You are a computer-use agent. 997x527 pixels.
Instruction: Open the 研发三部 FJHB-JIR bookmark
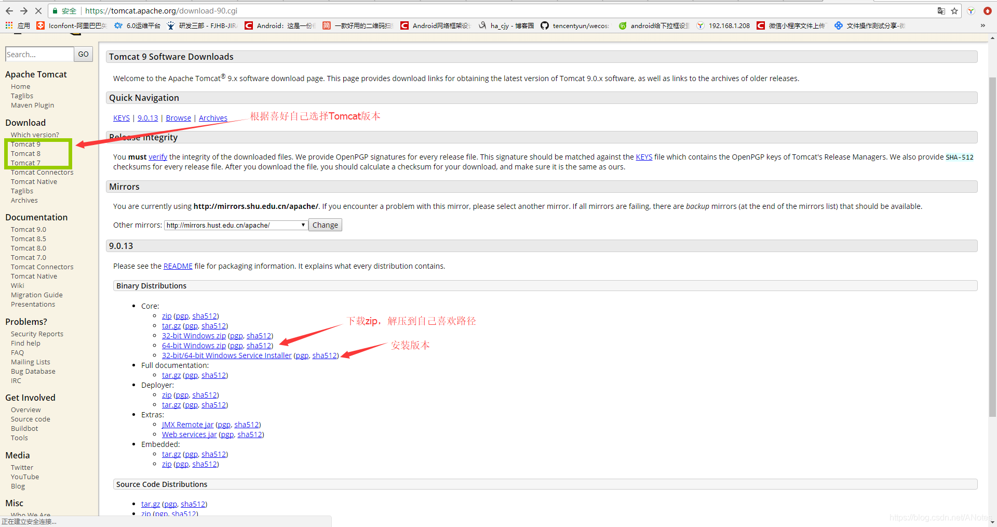[202, 25]
